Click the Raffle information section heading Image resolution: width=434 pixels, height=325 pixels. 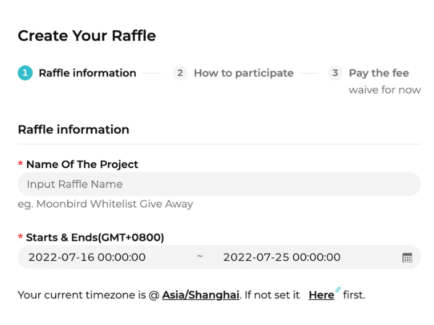point(73,130)
